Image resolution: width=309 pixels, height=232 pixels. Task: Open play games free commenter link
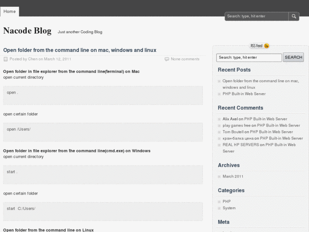click(x=236, y=126)
